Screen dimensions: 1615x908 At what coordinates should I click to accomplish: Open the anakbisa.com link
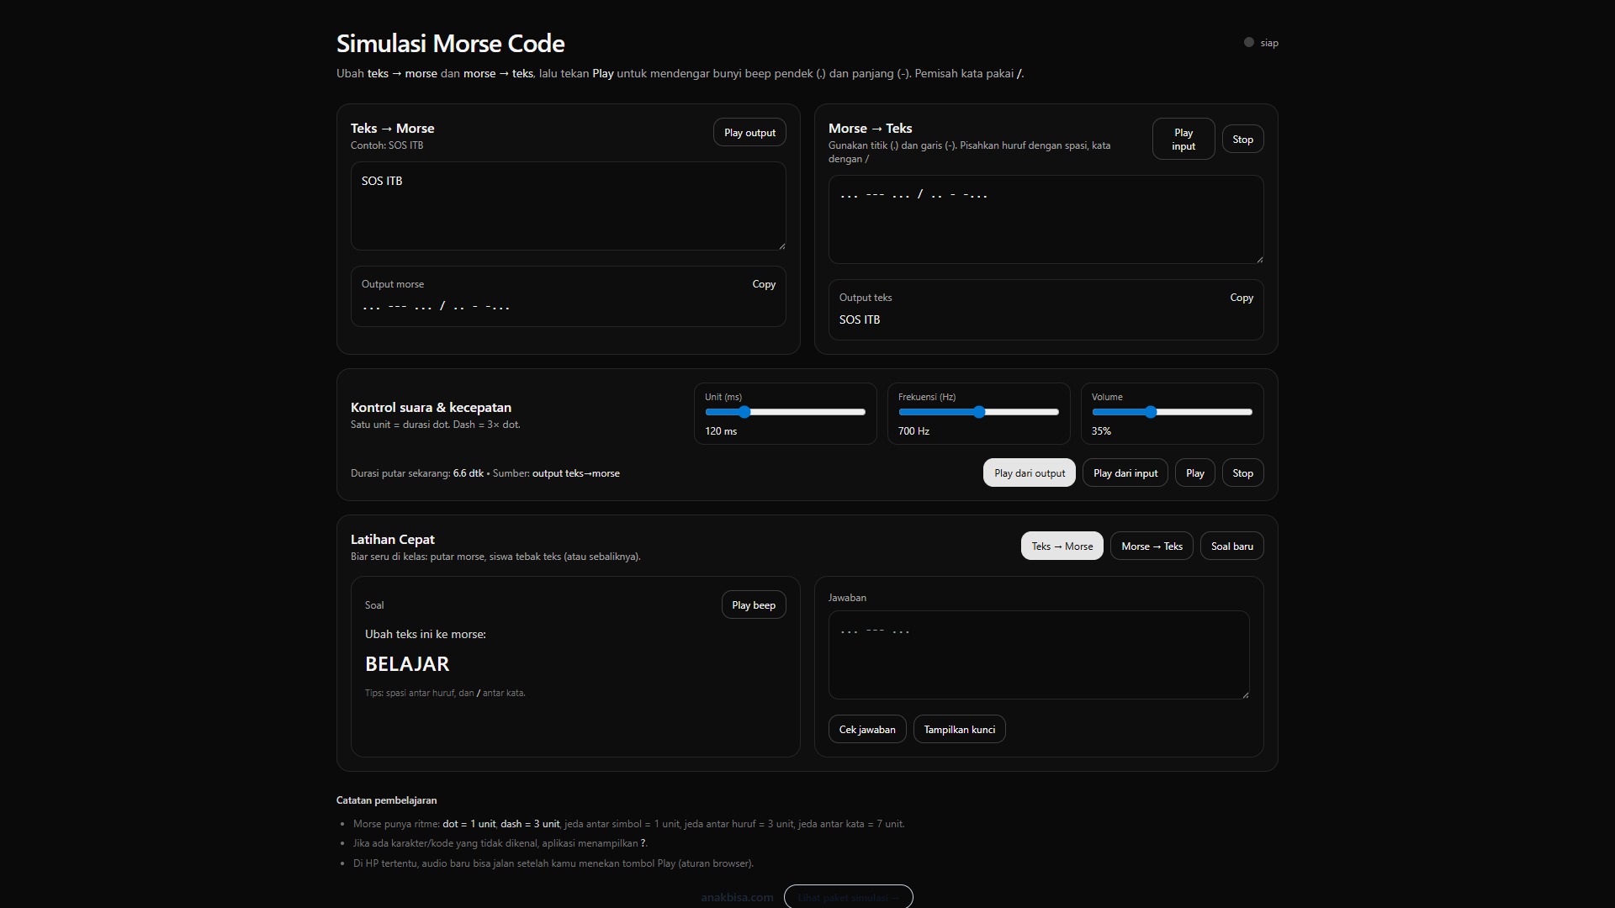[x=737, y=897]
